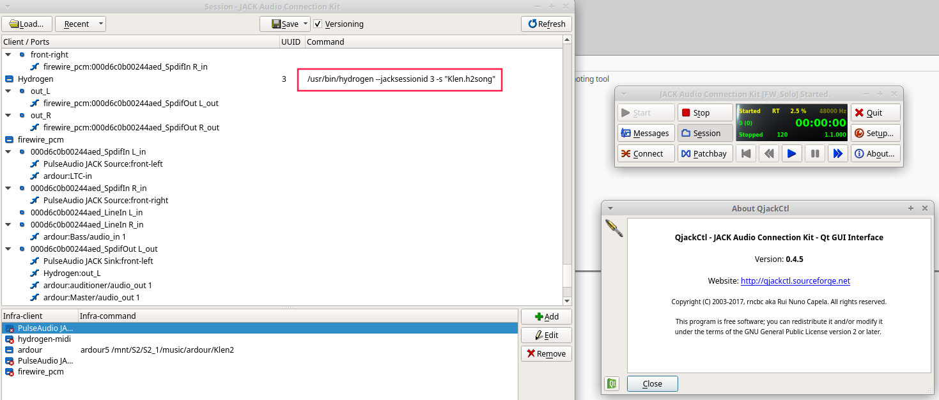Open the qjackctl.sourceforge.net website link
This screenshot has width=939, height=400.
[795, 281]
